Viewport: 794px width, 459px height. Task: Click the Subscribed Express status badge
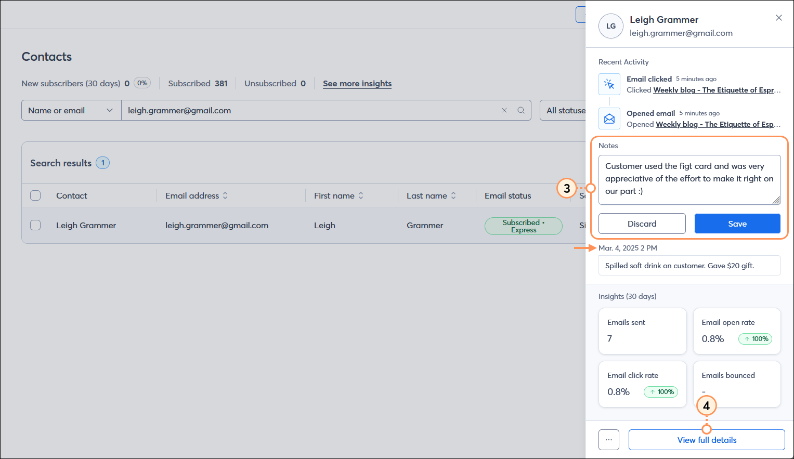tap(523, 226)
